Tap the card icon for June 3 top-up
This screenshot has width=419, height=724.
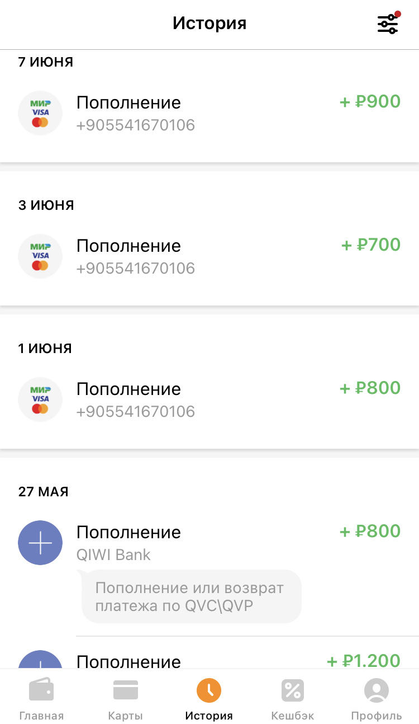40,256
